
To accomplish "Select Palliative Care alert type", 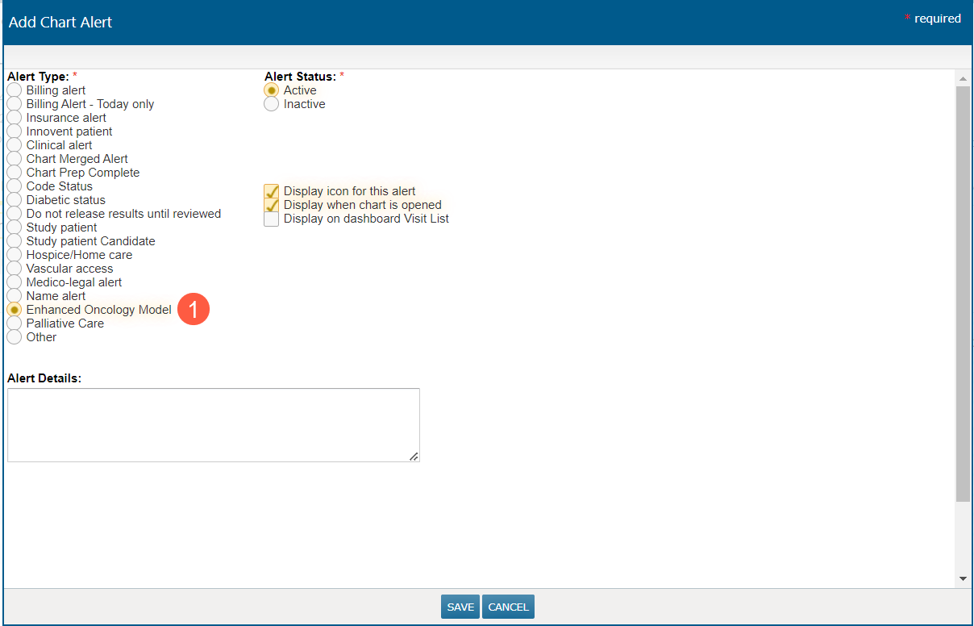I will pos(15,323).
